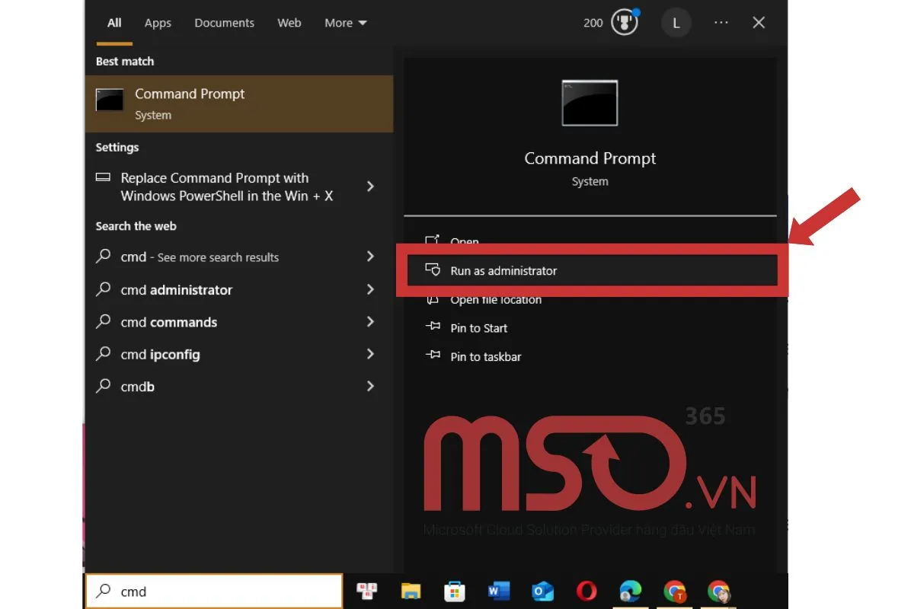The height and width of the screenshot is (609, 914).
Task: Open Opera browser from the taskbar
Action: point(586,591)
